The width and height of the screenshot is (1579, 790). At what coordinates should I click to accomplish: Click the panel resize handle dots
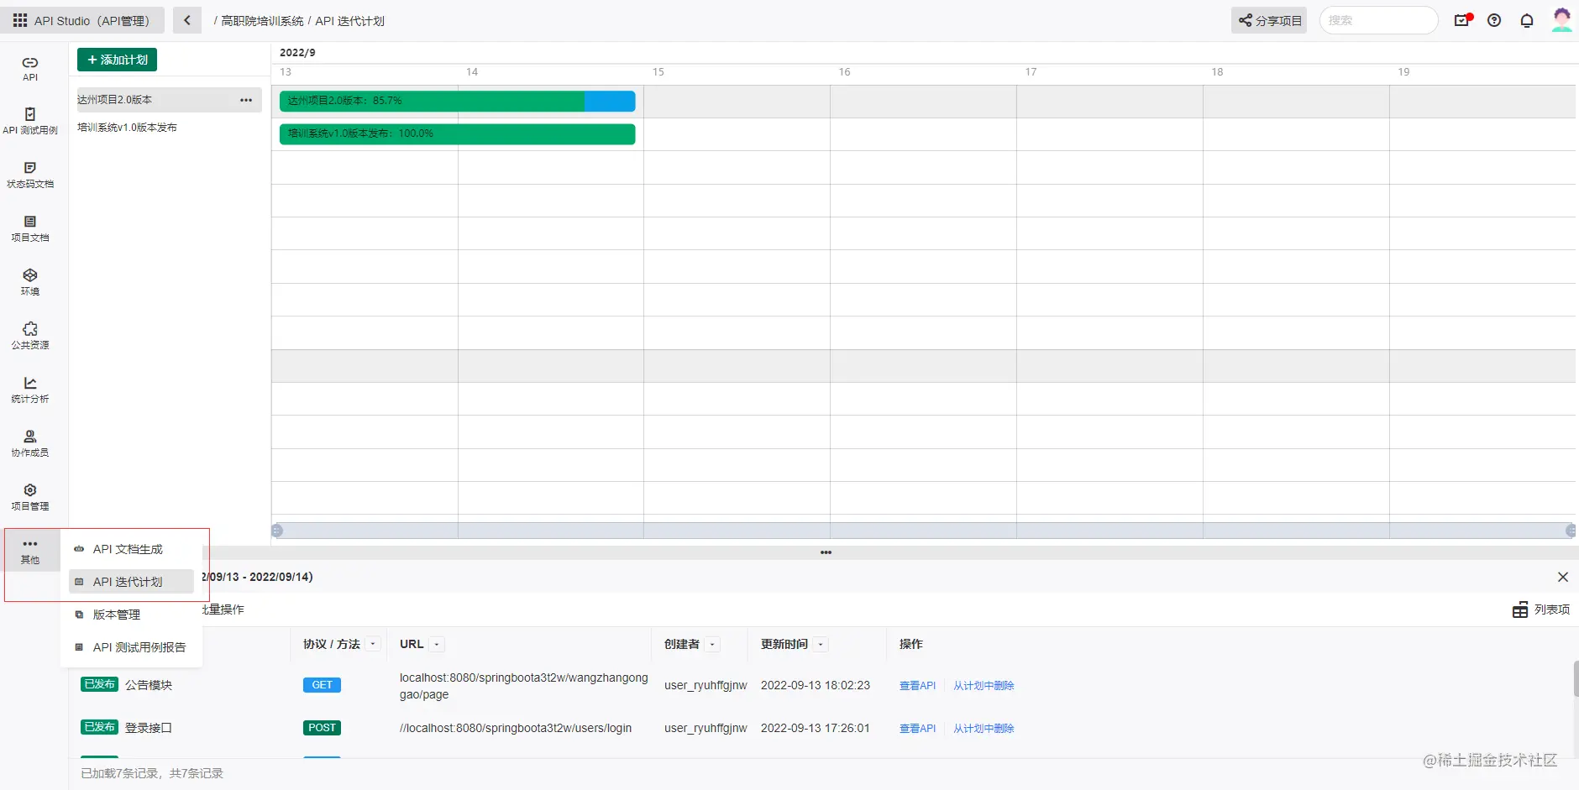pyautogui.click(x=826, y=552)
